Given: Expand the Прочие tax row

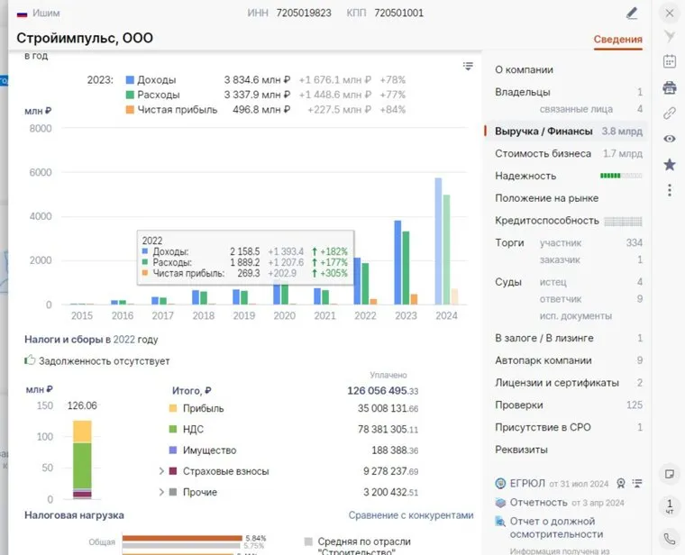Looking at the screenshot, I should pyautogui.click(x=161, y=493).
